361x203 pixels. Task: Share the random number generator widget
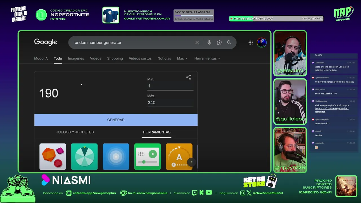pyautogui.click(x=188, y=77)
